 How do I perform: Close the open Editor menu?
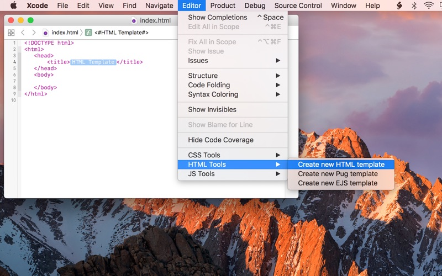coord(192,6)
